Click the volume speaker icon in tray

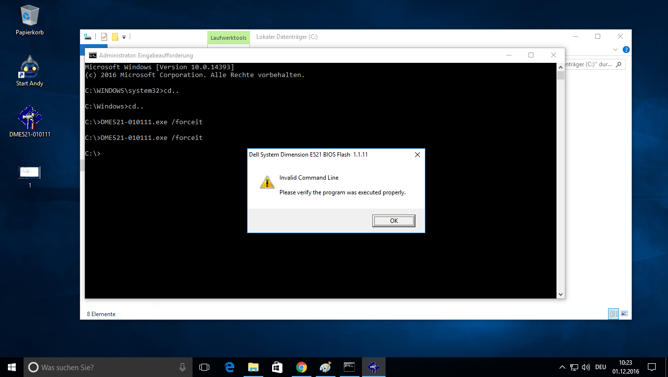coord(585,367)
